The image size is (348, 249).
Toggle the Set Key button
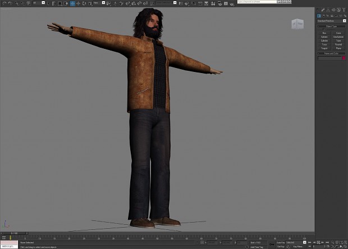pos(281,247)
